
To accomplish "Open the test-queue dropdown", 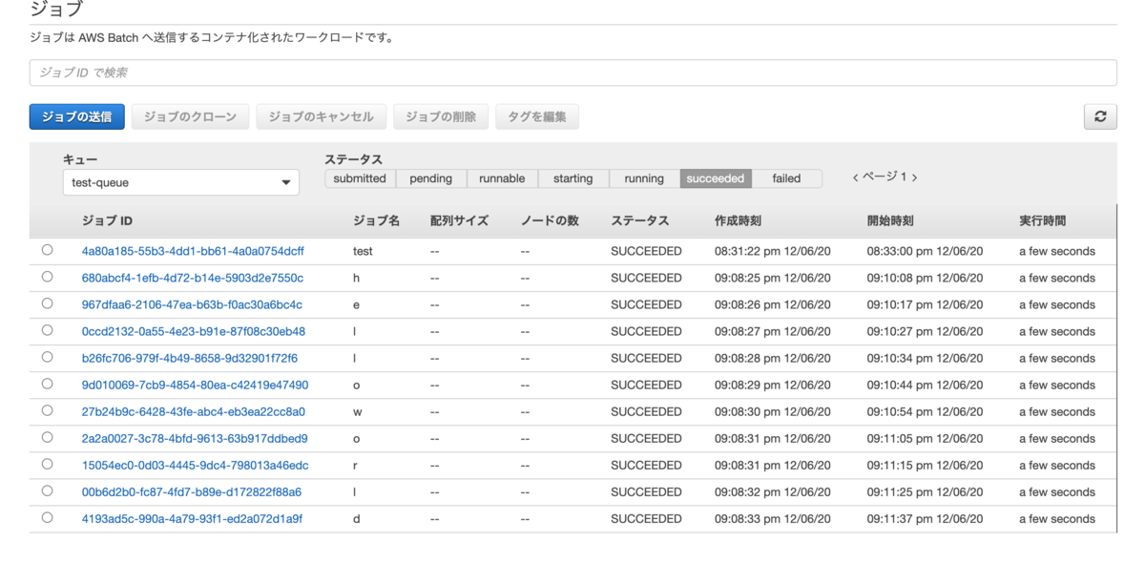I will tap(180, 182).
